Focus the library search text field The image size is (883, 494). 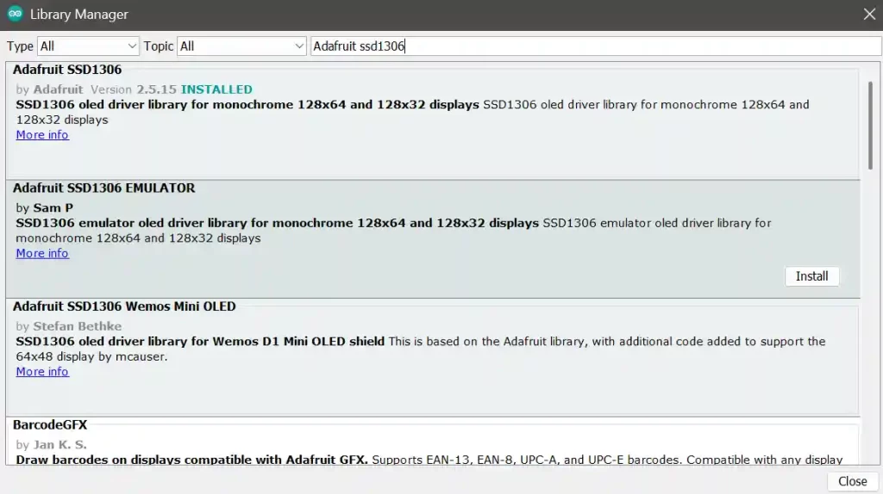coord(595,46)
